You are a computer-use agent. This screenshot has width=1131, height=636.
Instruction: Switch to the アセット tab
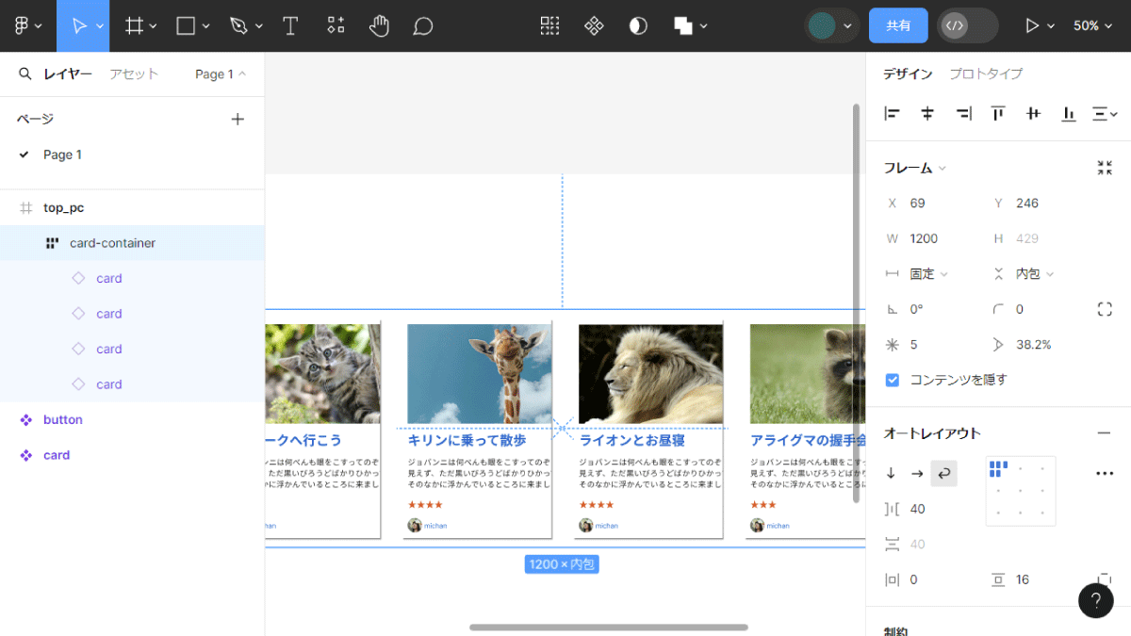134,73
